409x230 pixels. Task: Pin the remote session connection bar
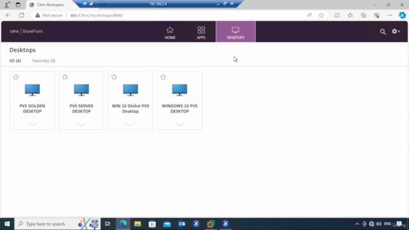84,4
